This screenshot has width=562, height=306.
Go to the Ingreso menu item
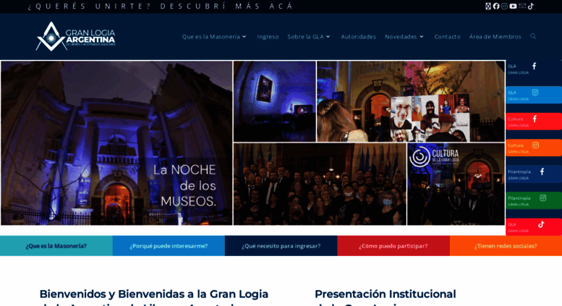(x=268, y=37)
